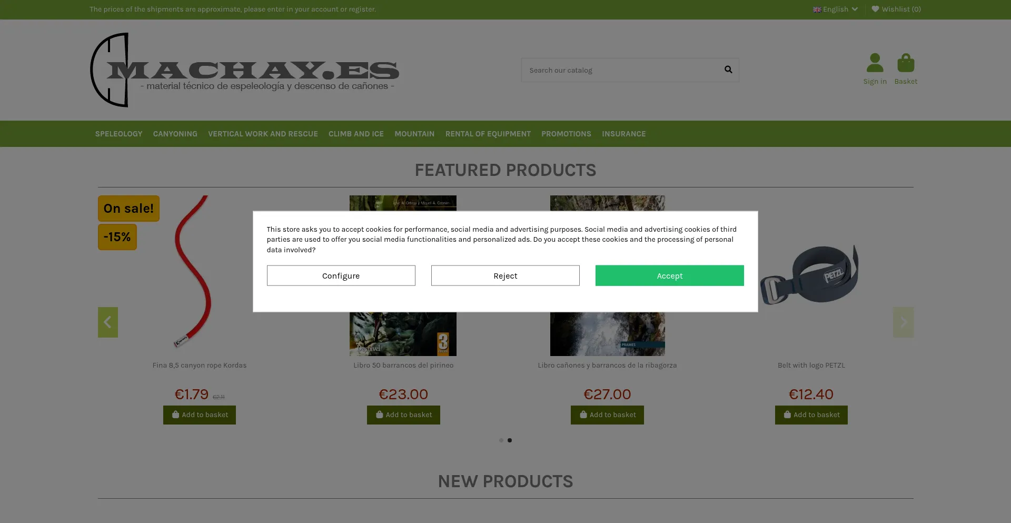Select the first carousel page dot

pos(501,440)
